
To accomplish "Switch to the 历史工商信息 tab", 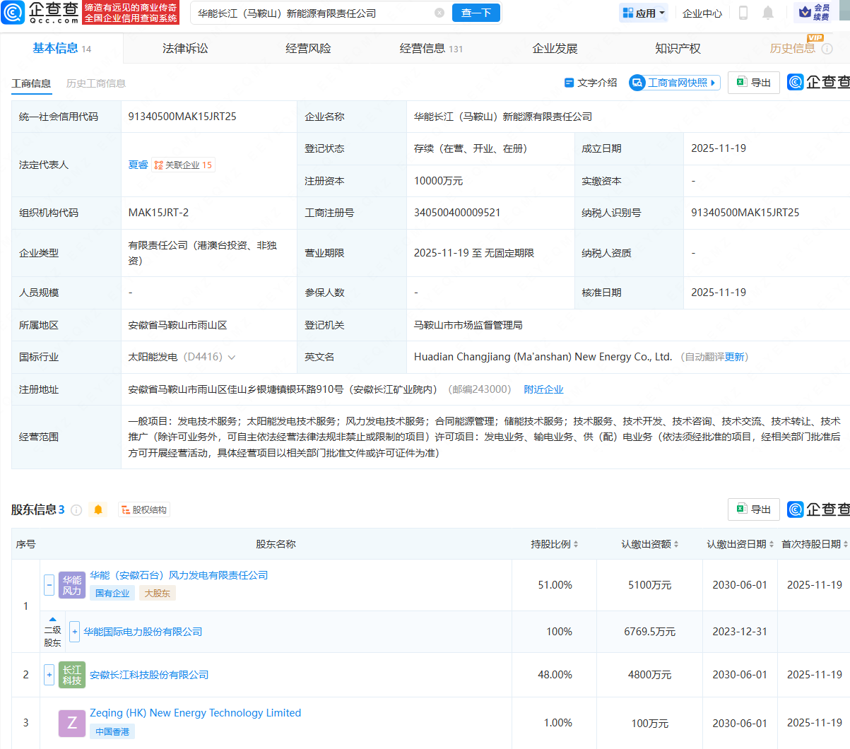I will tap(96, 83).
